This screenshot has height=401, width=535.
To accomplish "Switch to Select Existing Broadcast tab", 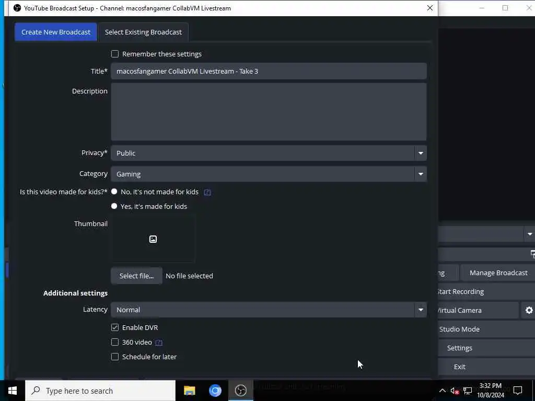I will tap(143, 32).
